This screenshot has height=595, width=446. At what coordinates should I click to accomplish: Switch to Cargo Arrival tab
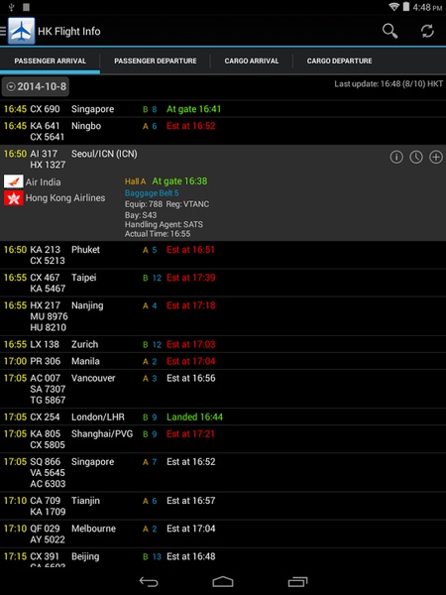[x=252, y=60]
